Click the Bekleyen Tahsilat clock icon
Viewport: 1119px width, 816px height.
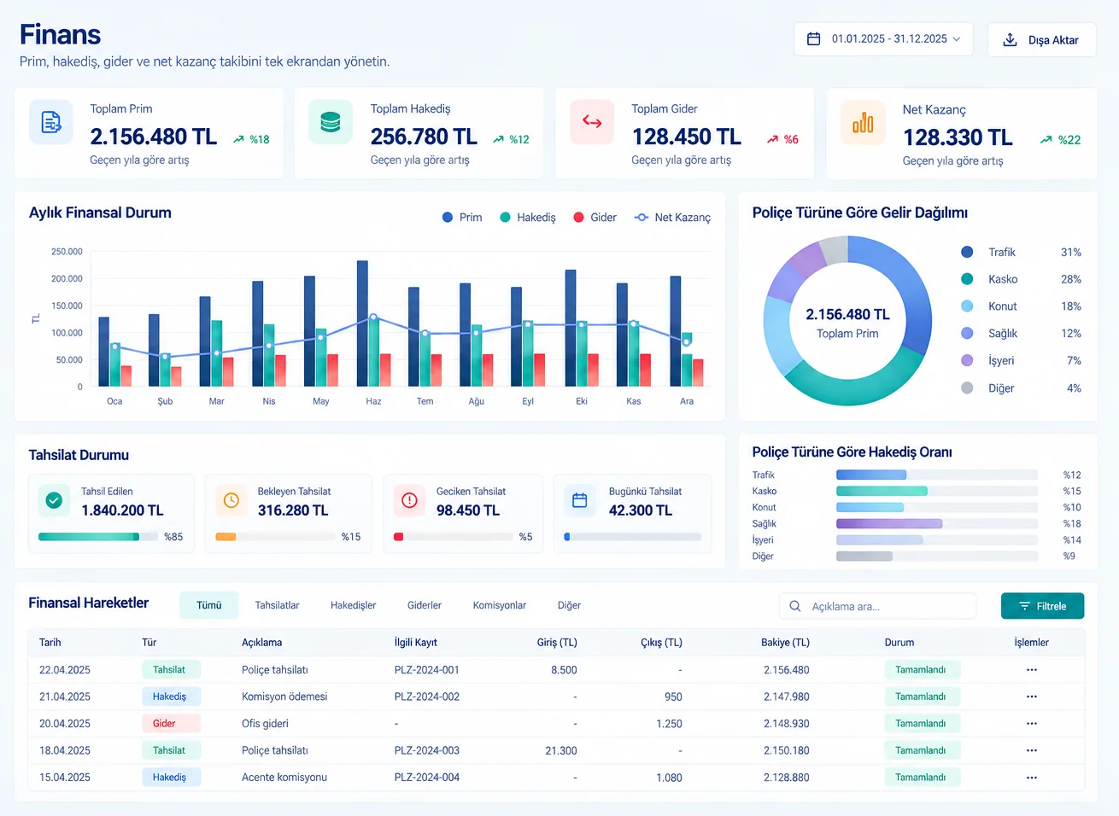point(231,500)
